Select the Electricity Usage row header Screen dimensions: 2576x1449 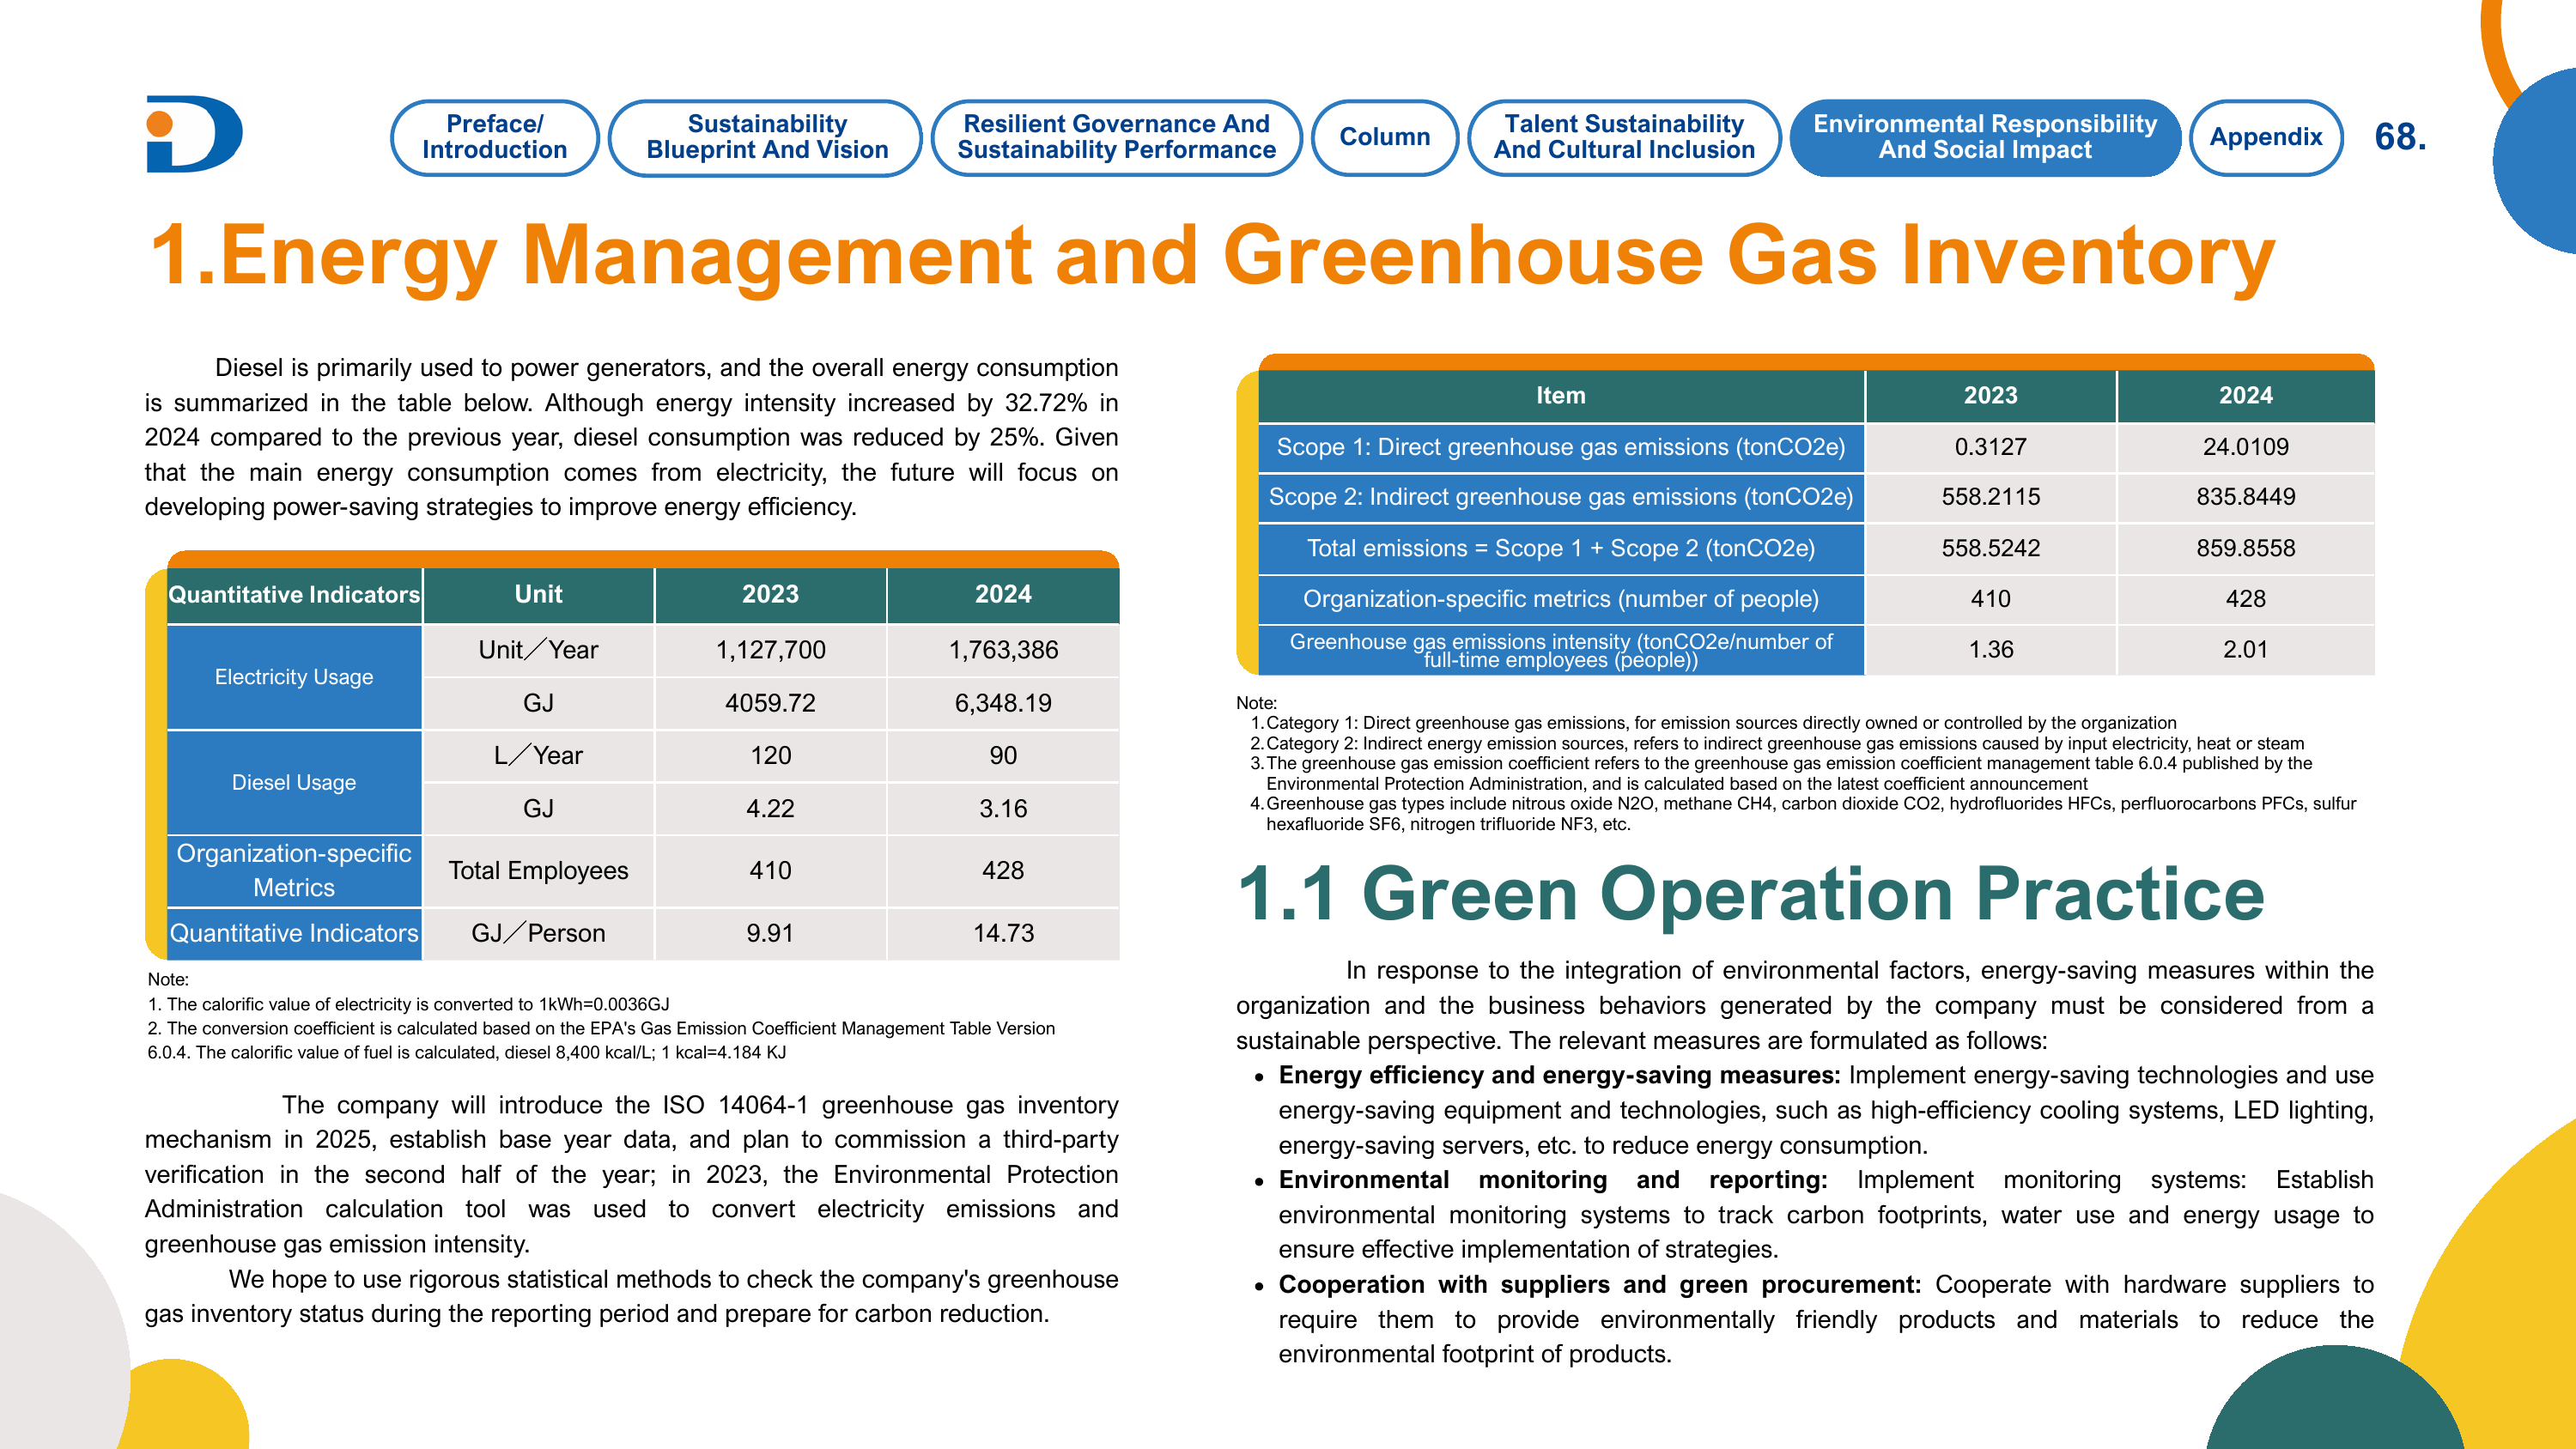pyautogui.click(x=294, y=677)
